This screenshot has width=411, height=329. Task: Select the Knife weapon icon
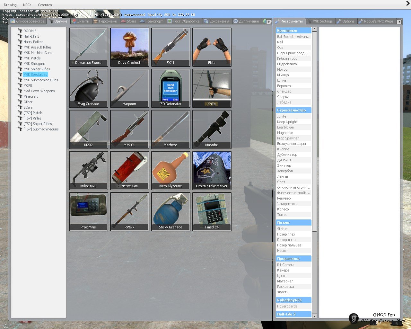pos(212,88)
